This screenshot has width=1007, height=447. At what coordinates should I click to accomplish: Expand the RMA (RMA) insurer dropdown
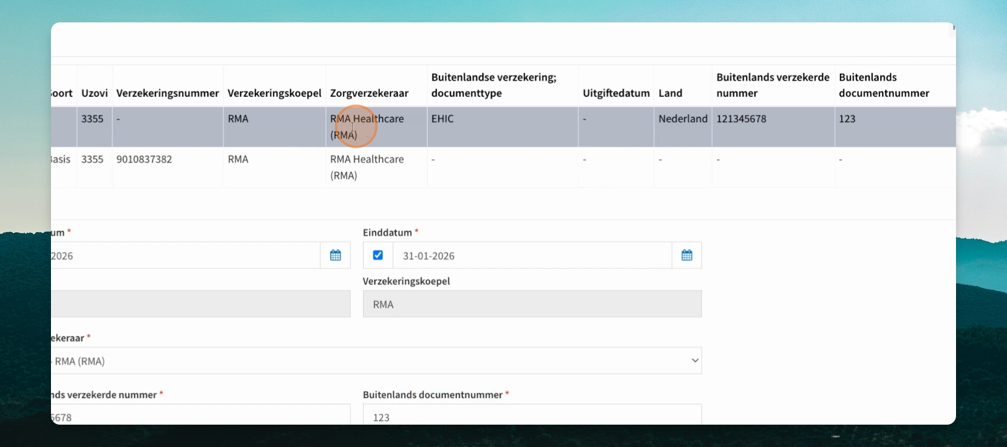[x=377, y=361]
